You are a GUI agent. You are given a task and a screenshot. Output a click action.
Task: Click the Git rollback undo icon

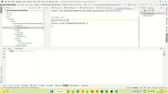click(x=157, y=5)
